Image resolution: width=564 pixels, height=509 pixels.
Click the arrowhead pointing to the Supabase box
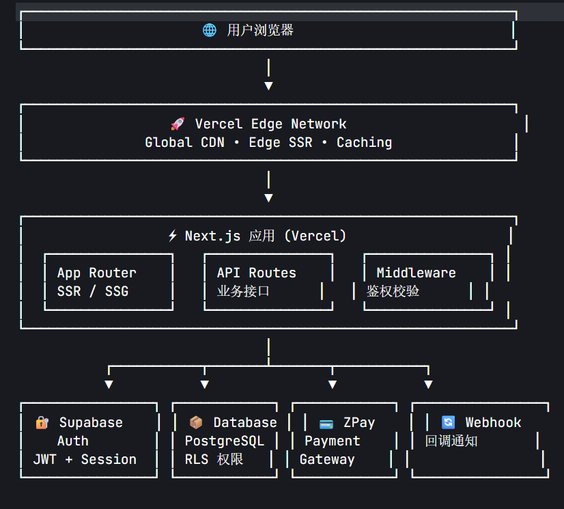[x=109, y=385]
